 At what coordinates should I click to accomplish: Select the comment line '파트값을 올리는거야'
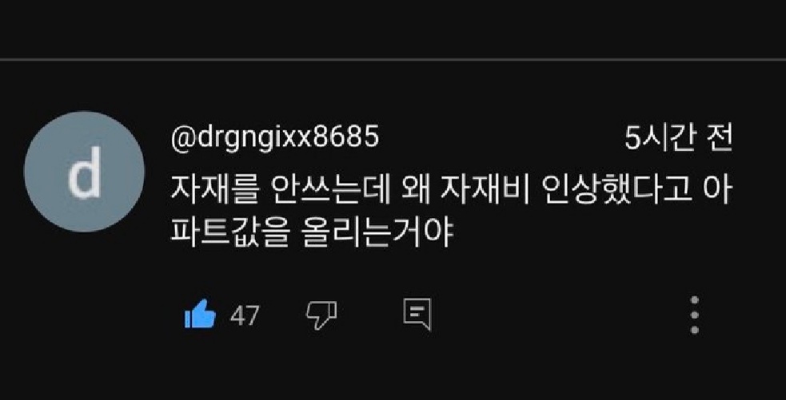pos(312,233)
